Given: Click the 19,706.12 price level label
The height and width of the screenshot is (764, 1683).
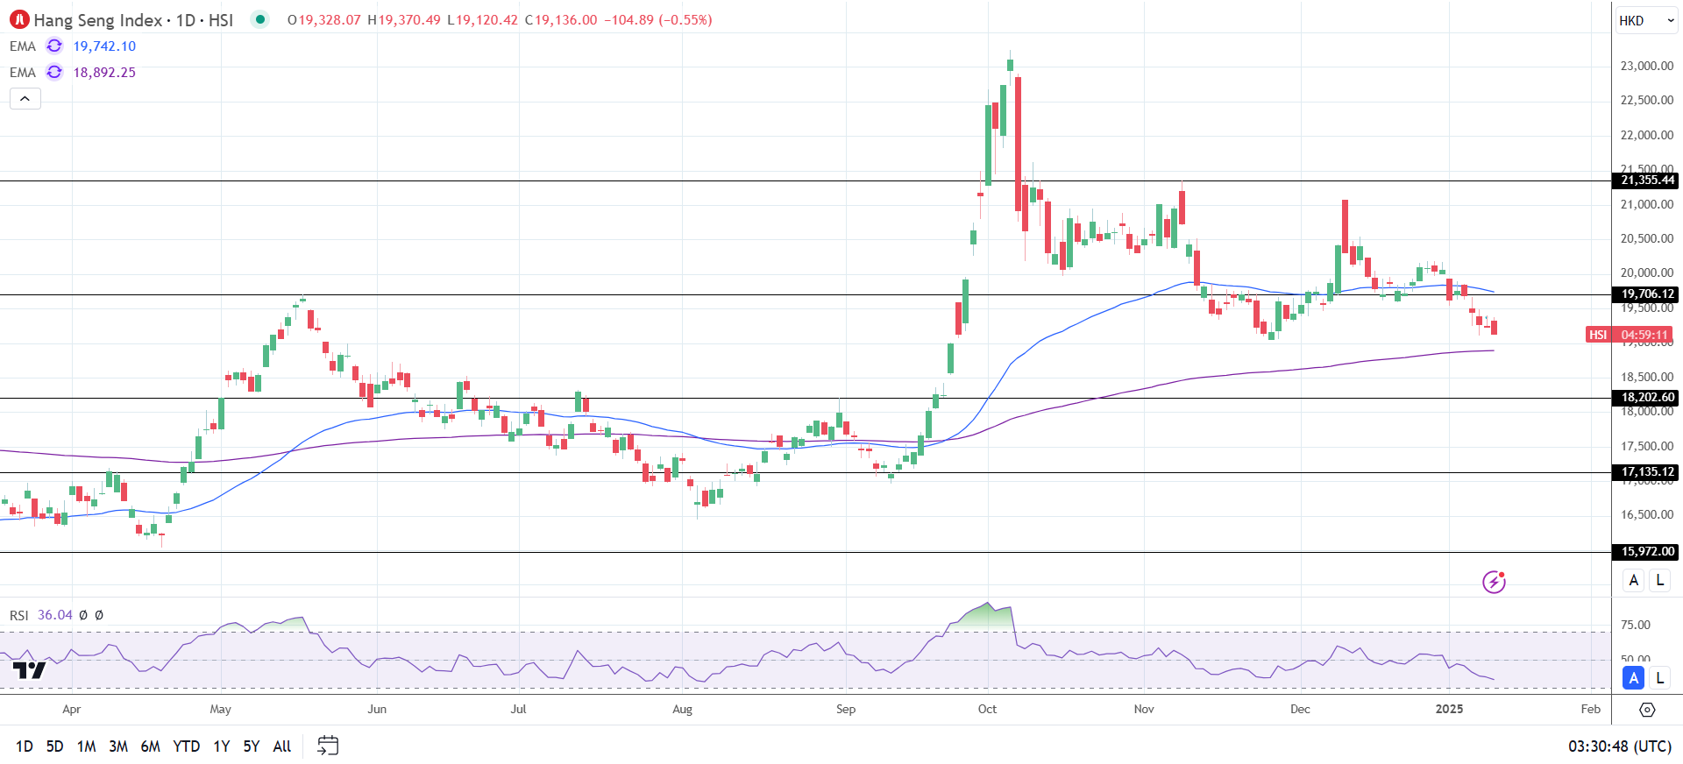Looking at the screenshot, I should (x=1645, y=294).
